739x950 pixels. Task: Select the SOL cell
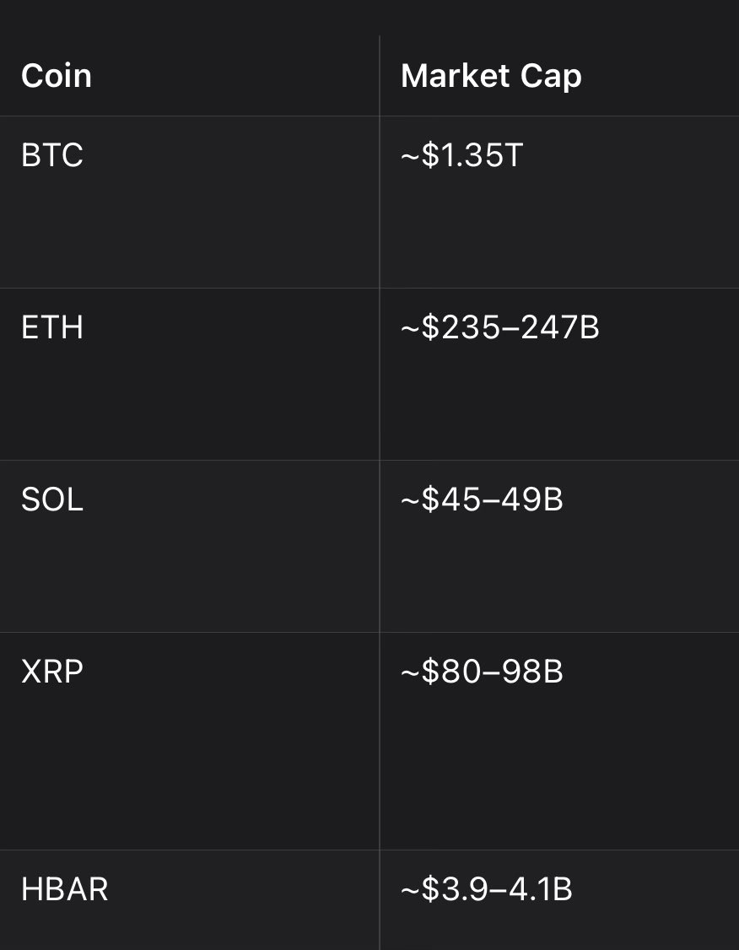[52, 500]
